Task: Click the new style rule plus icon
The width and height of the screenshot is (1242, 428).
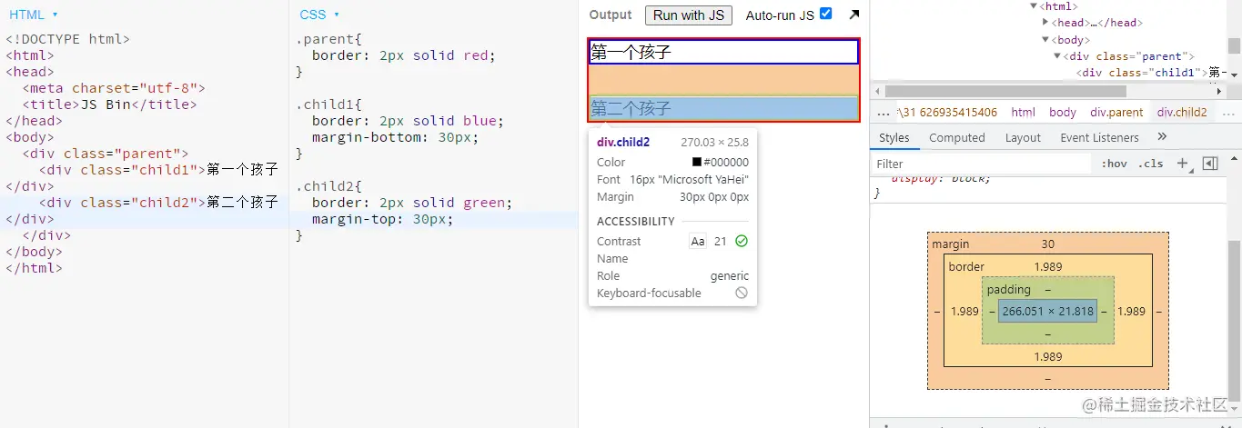Action: click(x=1182, y=164)
